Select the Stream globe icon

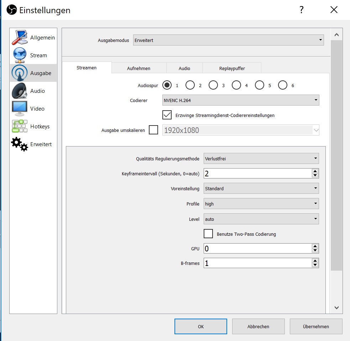[20, 55]
